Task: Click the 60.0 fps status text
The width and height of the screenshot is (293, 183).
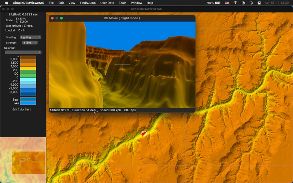Action: (x=130, y=110)
